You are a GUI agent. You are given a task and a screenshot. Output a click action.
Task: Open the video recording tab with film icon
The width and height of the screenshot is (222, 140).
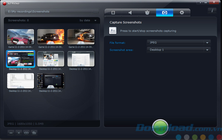[113, 13]
